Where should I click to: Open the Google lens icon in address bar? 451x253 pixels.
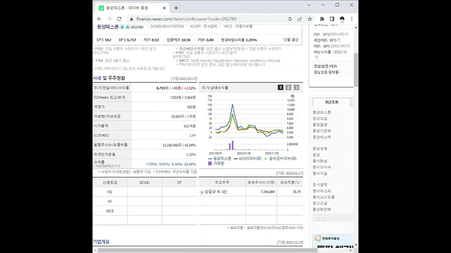pos(290,19)
